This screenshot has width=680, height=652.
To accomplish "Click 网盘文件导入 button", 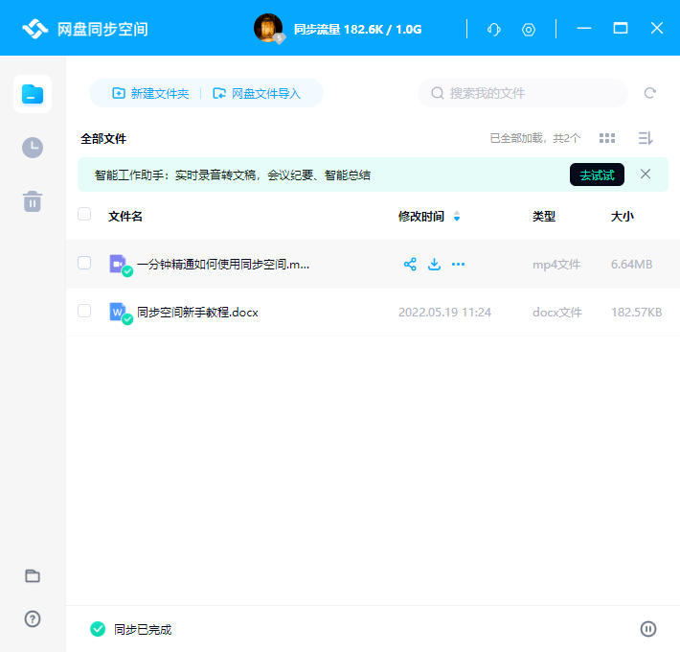I will pos(257,93).
